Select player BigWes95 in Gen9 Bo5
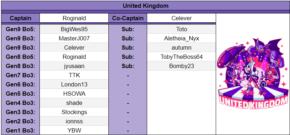The image size is (290, 135). click(x=74, y=29)
